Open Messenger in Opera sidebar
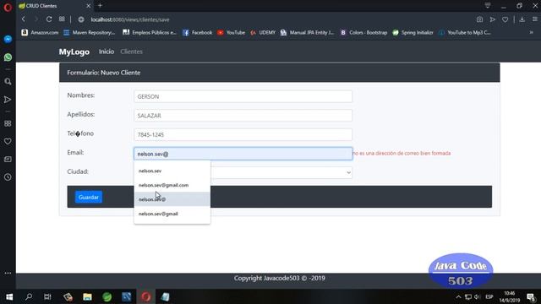The width and height of the screenshot is (541, 304). point(8,40)
